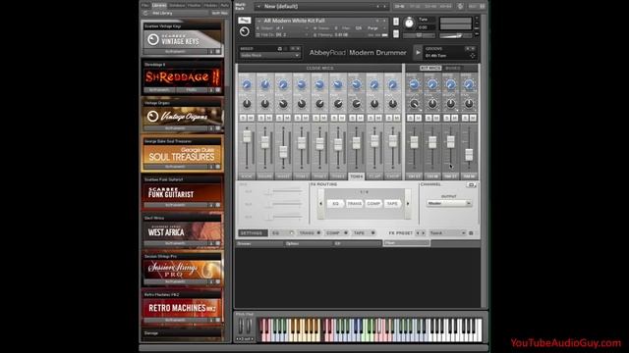Screen dimensions: 629x353
Task: Click the KICK channel volume fader
Action: pyautogui.click(x=247, y=136)
